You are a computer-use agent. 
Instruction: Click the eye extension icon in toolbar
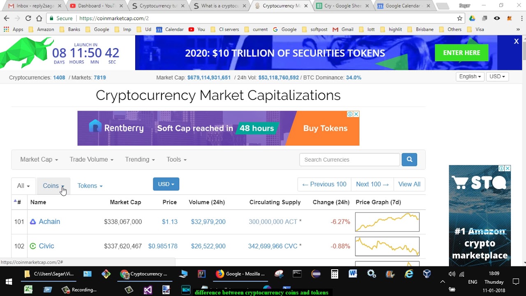[x=497, y=18]
